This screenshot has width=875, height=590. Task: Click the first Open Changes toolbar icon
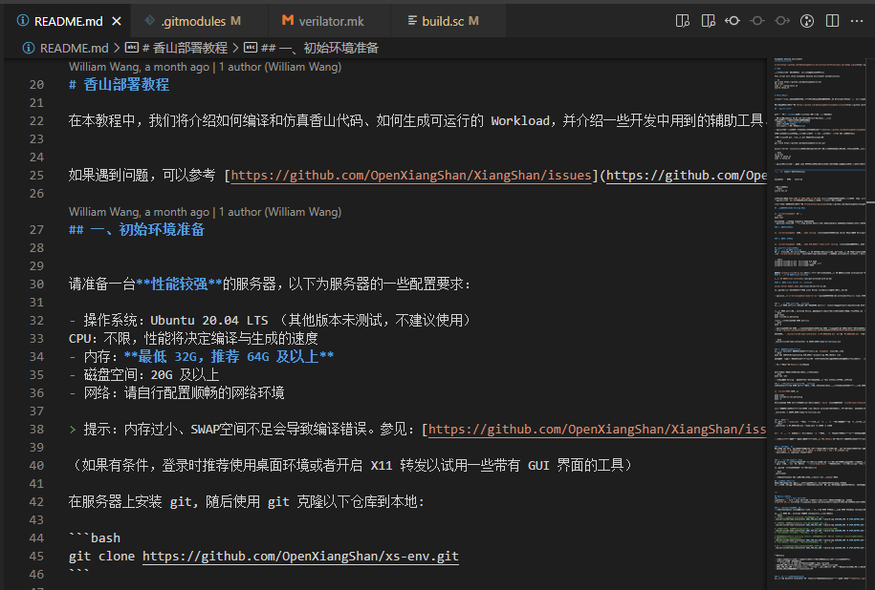tap(684, 21)
